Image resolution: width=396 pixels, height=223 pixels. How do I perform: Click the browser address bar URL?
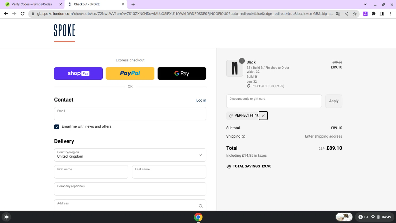tap(185, 14)
